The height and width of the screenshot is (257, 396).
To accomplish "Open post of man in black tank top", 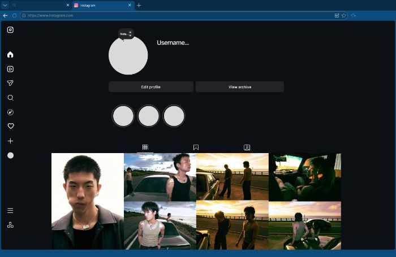I will pyautogui.click(x=160, y=177).
